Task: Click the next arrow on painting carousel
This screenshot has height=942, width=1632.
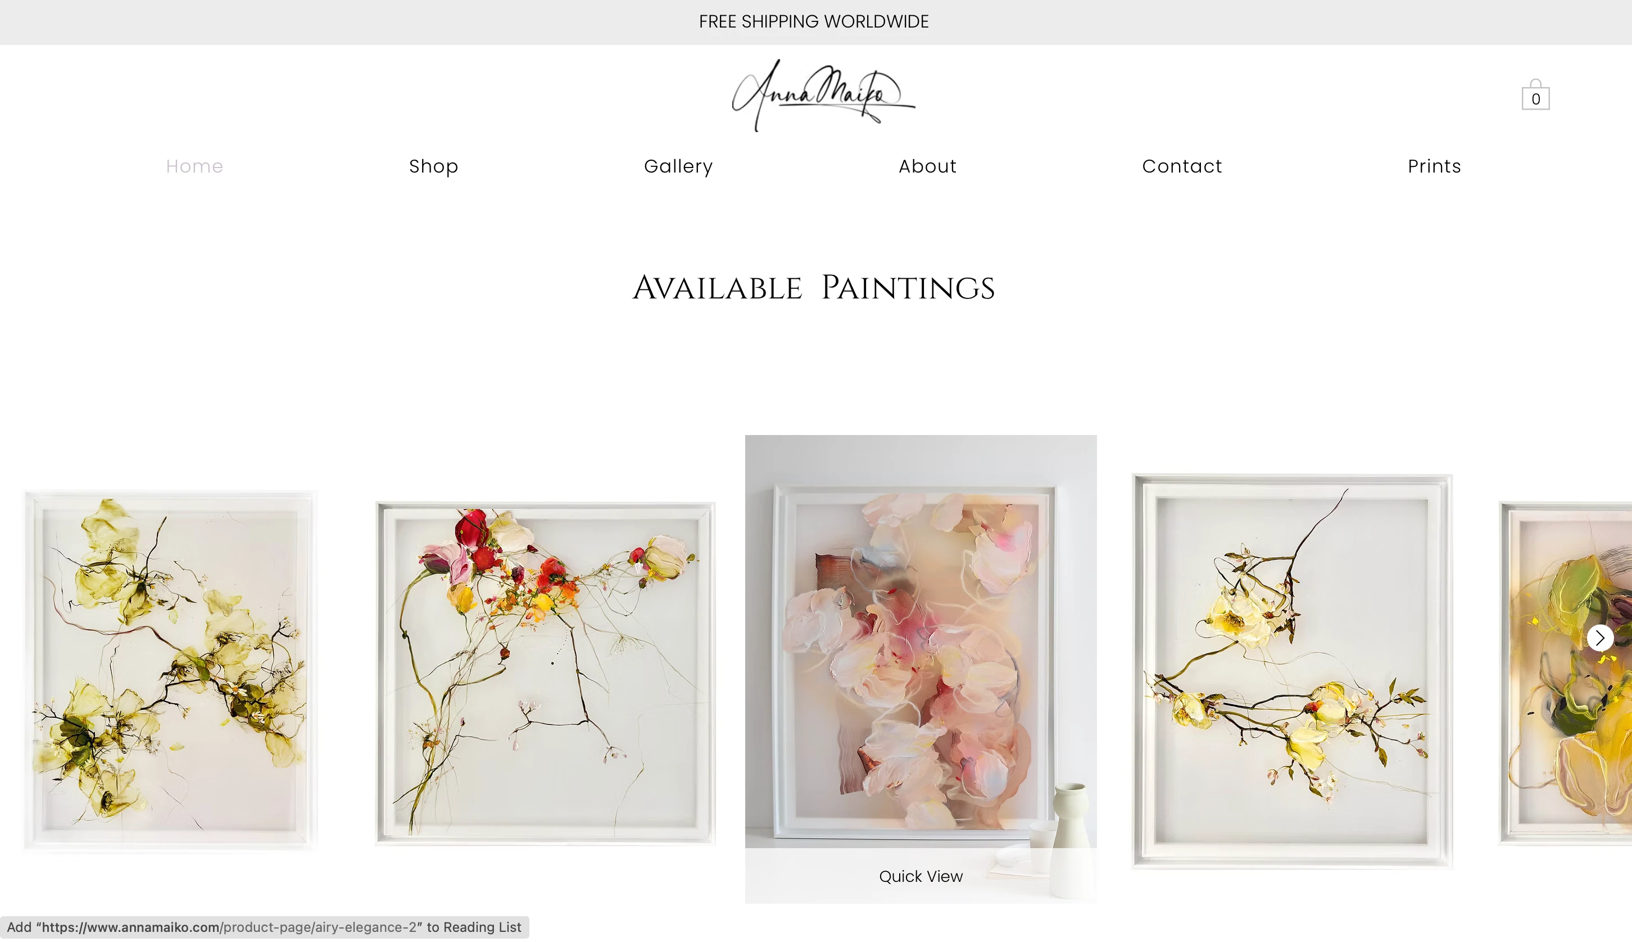Action: pyautogui.click(x=1599, y=638)
